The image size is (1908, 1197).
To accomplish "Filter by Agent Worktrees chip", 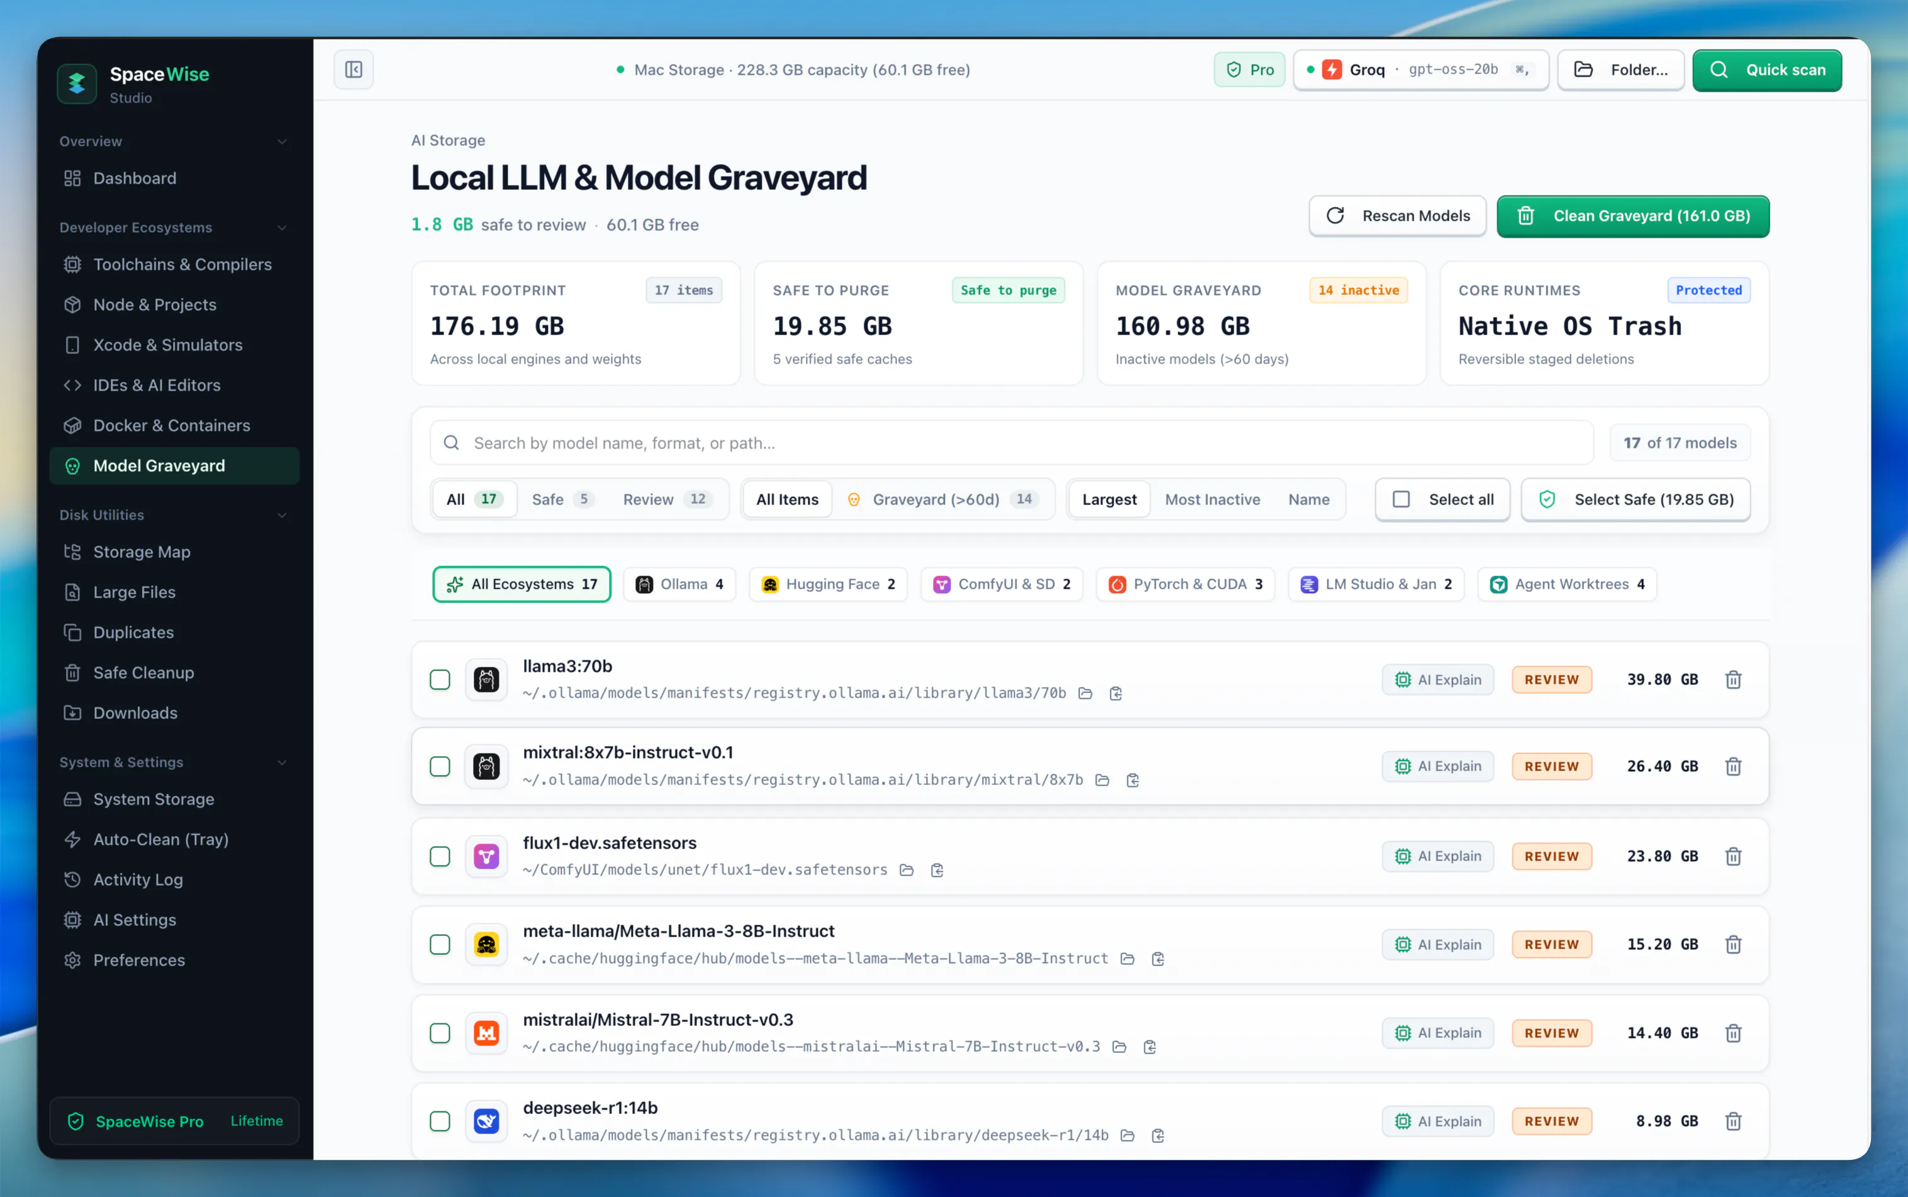I will click(x=1567, y=584).
